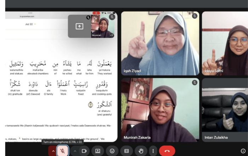Click the muted mic badge on the presentation tile
Viewport: 248px width, 156px height.
[x=112, y=17]
